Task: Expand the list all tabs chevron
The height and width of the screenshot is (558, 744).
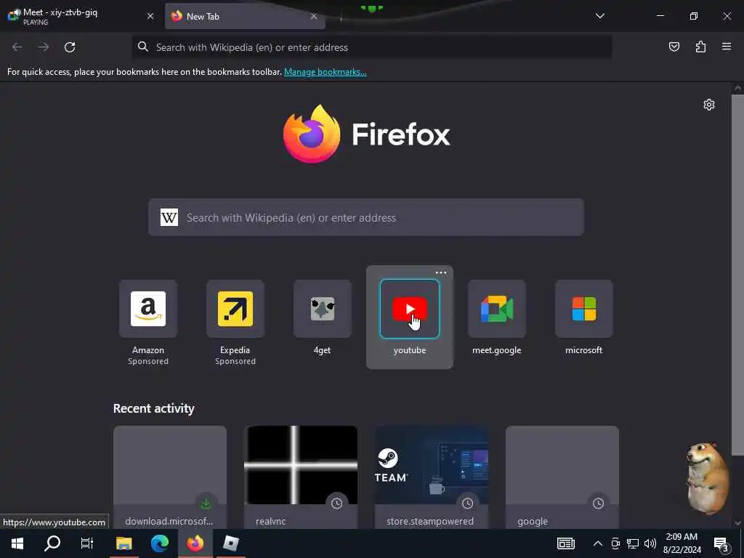Action: coord(599,16)
